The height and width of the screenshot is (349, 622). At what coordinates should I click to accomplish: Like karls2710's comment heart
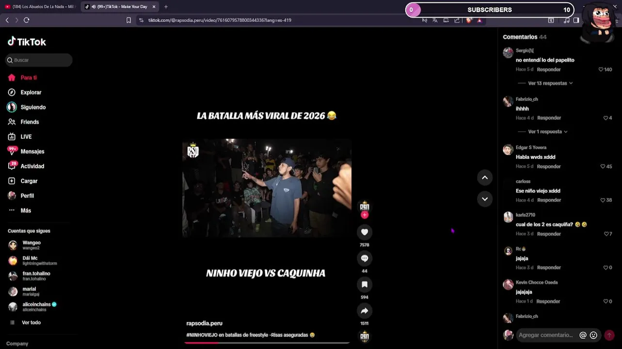pyautogui.click(x=606, y=234)
